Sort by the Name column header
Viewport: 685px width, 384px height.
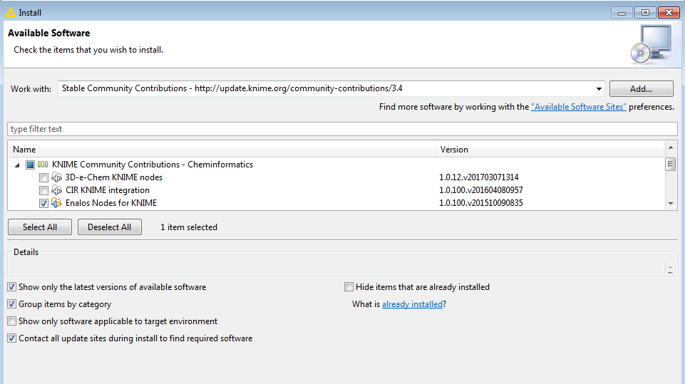click(222, 150)
